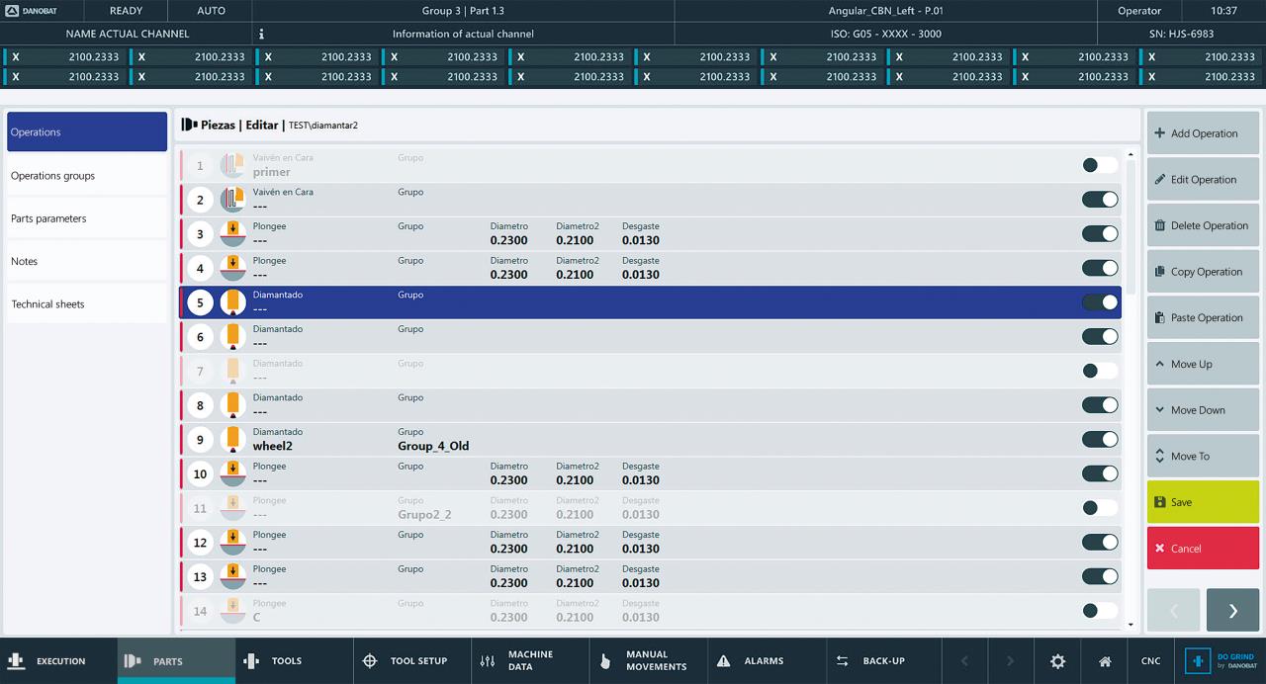This screenshot has width=1266, height=684.
Task: Click the Move To button
Action: tap(1203, 456)
